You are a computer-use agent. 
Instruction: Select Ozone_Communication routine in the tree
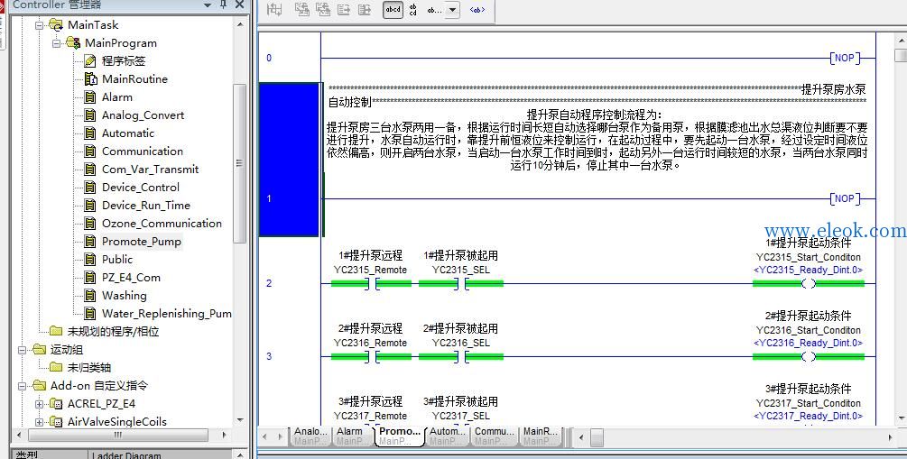[162, 223]
